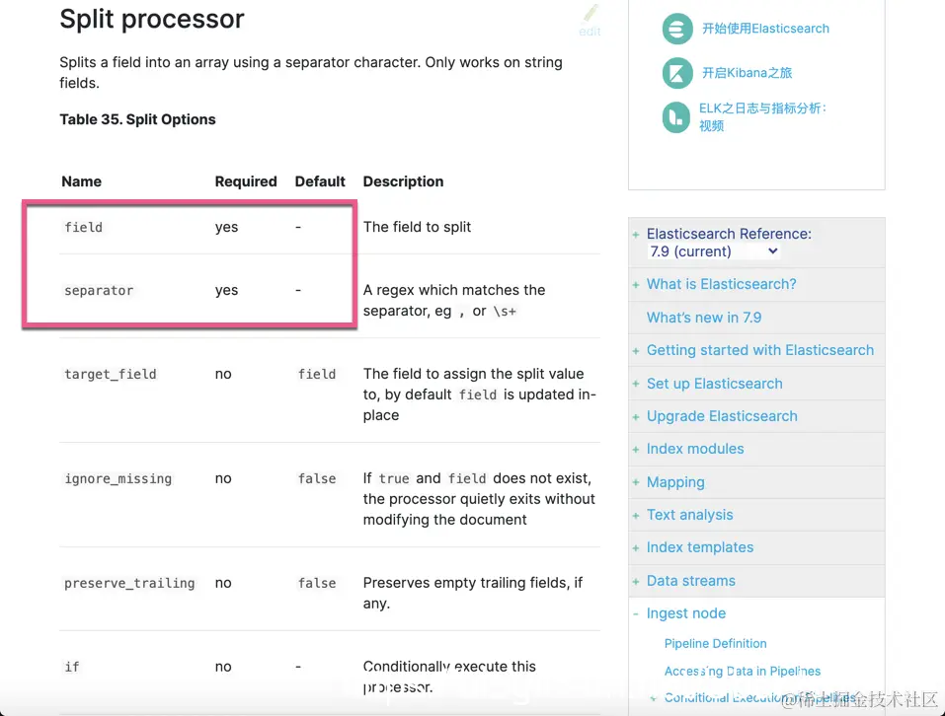
Task: Click default 'false' in preserve_trailing row
Action: (317, 583)
